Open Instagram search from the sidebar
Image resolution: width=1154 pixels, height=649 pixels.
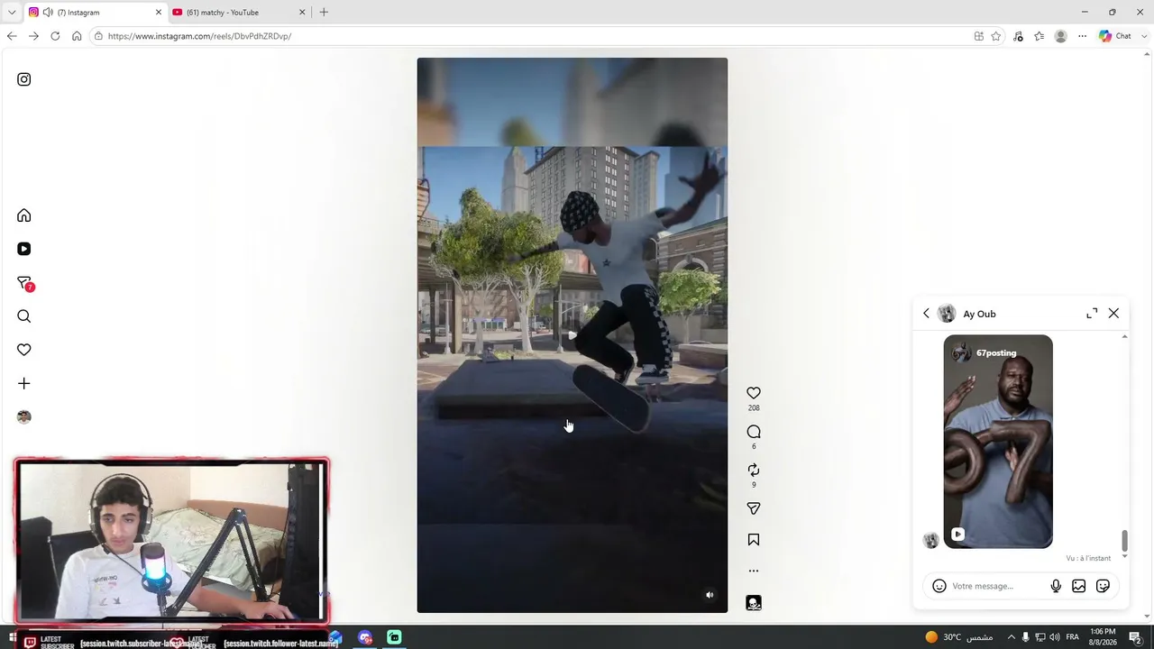pyautogui.click(x=24, y=316)
